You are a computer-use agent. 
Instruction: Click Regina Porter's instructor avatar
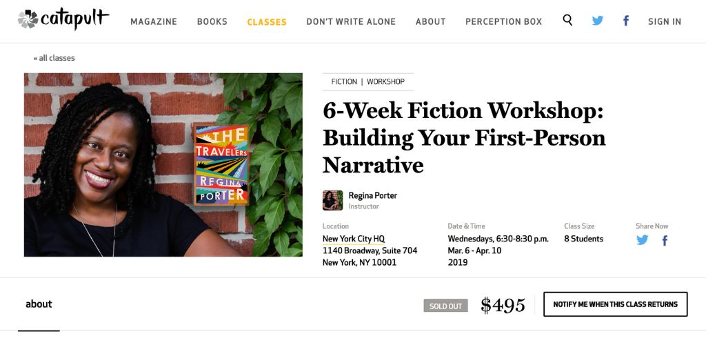(x=332, y=200)
